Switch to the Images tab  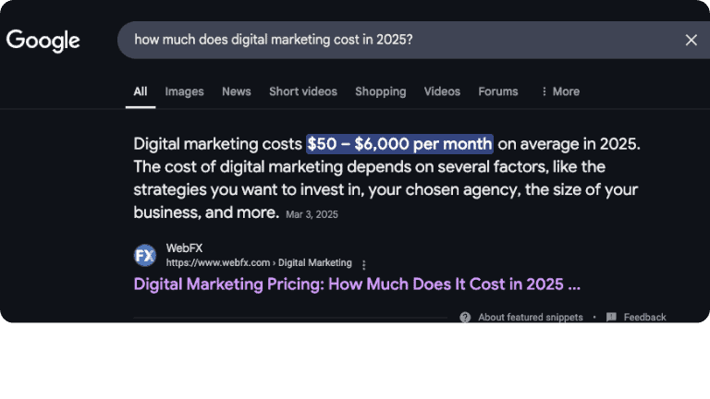184,91
